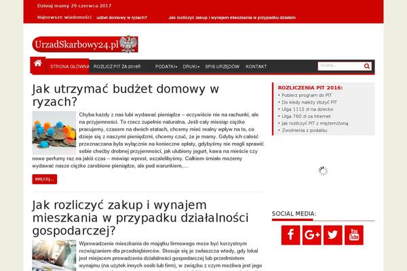Screen dimensions: 407x271
Task: Open the Do kiedy należy złożyć PIT link
Action: pyautogui.click(x=309, y=102)
